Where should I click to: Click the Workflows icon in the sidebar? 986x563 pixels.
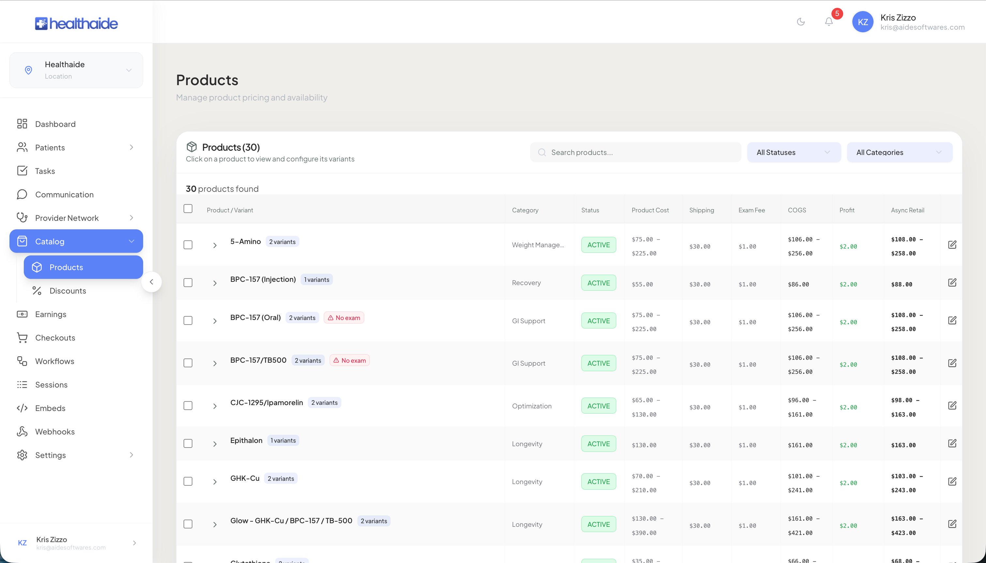point(22,361)
